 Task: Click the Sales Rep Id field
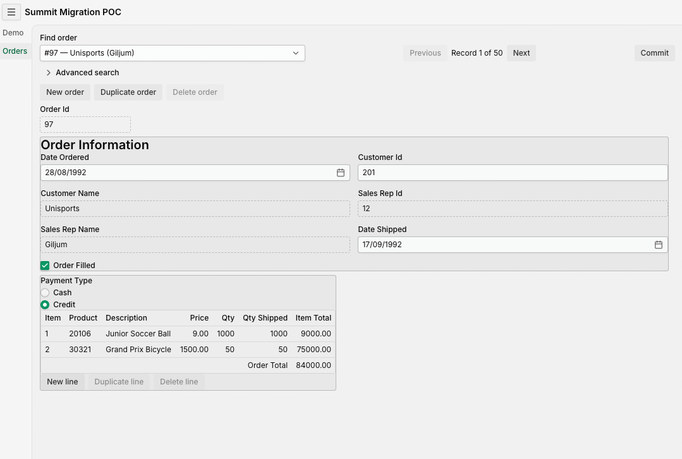[513, 209]
